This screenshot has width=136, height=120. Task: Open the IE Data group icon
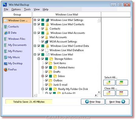[6, 33]
